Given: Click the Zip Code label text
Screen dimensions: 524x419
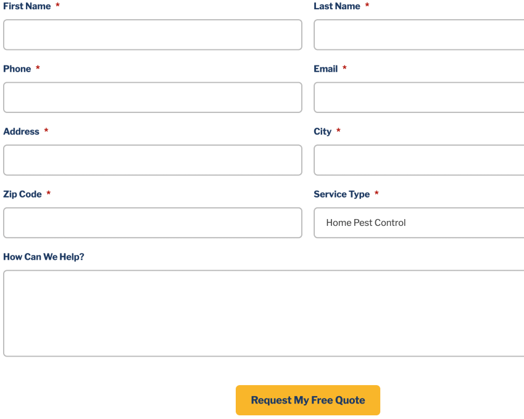Looking at the screenshot, I should (x=22, y=194).
